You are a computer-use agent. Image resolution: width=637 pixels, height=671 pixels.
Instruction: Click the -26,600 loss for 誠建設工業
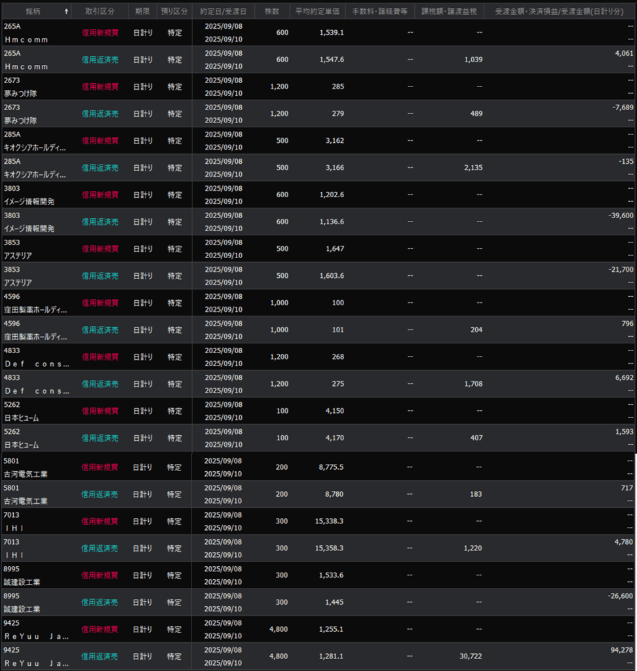coord(619,596)
